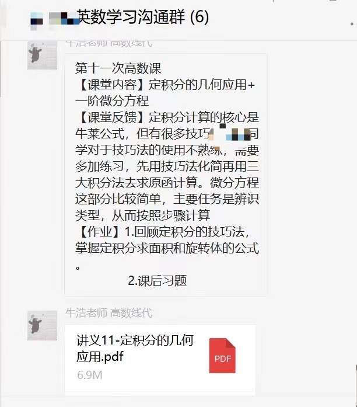Click the line 2.课后习题
The image size is (357, 407).
coord(157,281)
